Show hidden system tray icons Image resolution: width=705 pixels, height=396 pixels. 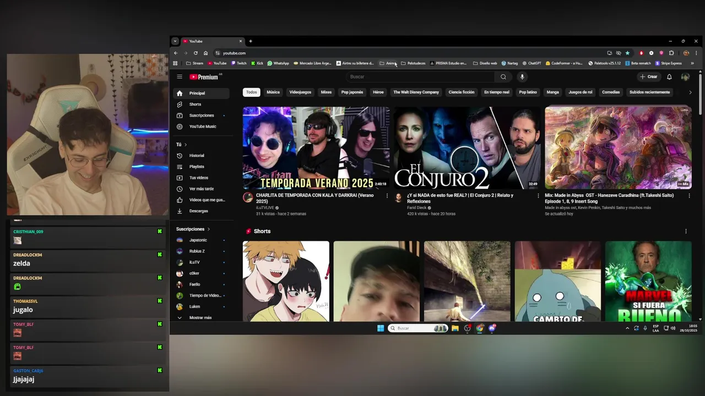pos(627,328)
